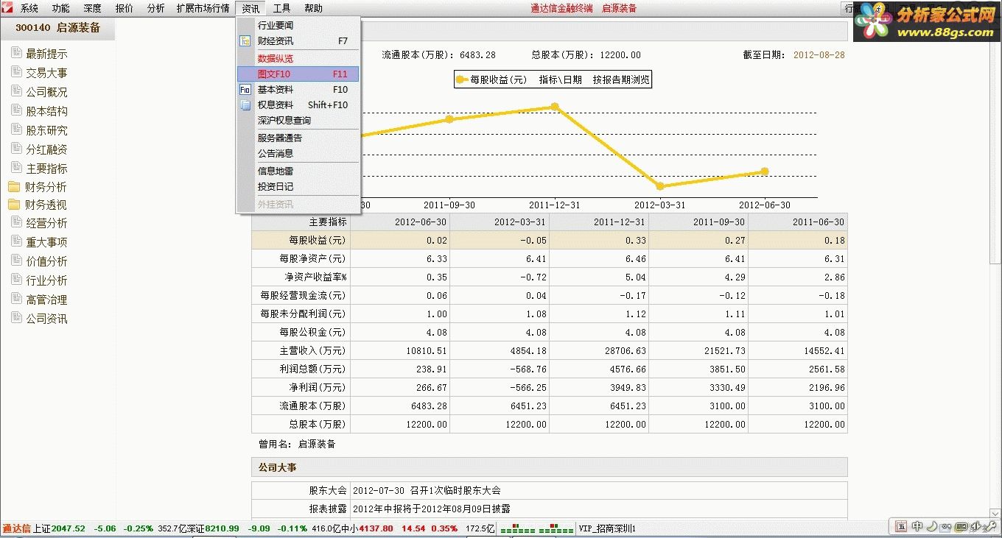This screenshot has width=1002, height=538.
Task: Click the 财经资讯 menu entry icon
Action: 245,41
